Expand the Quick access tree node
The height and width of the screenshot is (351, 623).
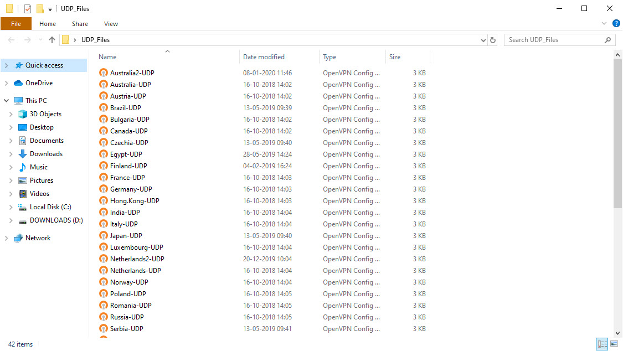[x=6, y=65]
